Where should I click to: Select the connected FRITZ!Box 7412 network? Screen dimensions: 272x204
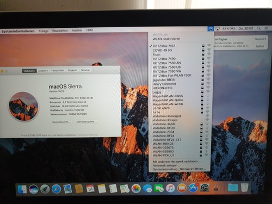181,46
